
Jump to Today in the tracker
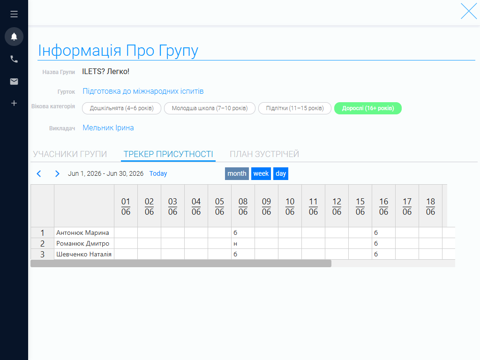158,173
